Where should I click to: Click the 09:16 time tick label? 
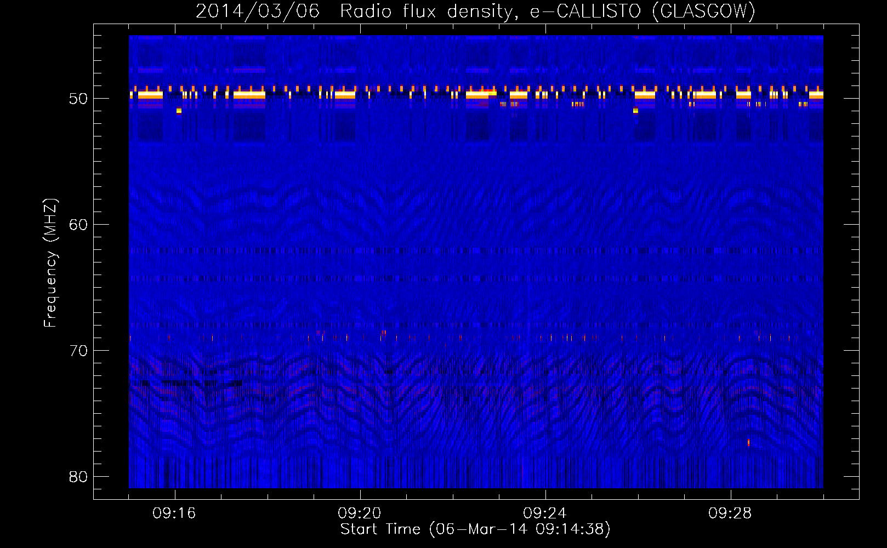pos(174,513)
